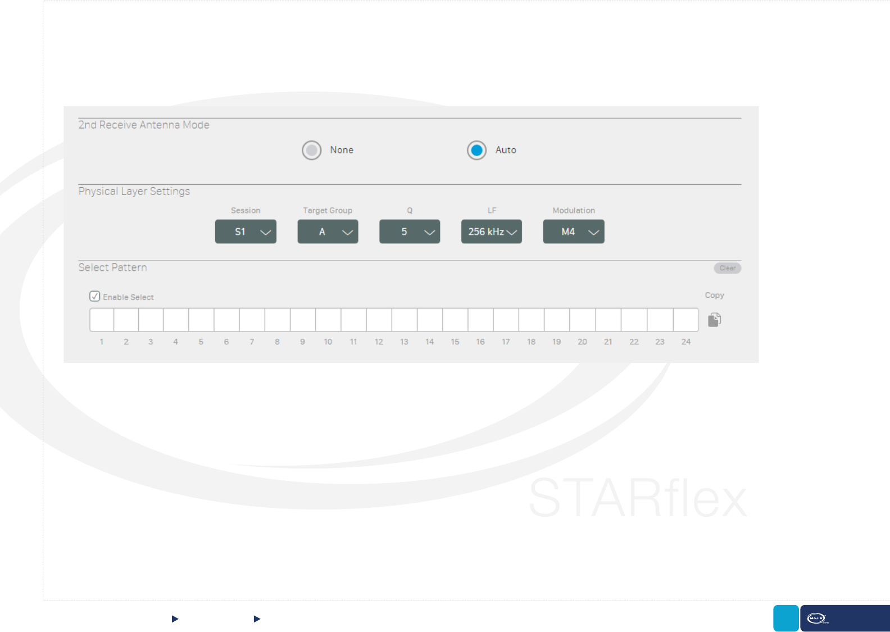Screen dimensions: 890x632
Task: Click pattern box number 24
Action: [x=686, y=320]
